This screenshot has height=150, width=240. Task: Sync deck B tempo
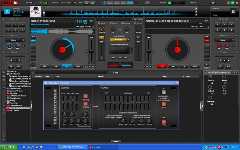click(x=195, y=66)
